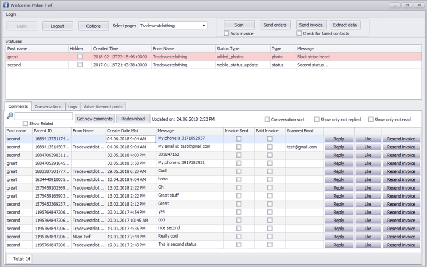Click the Scanned Email column header
427x267 pixels.
coord(304,131)
